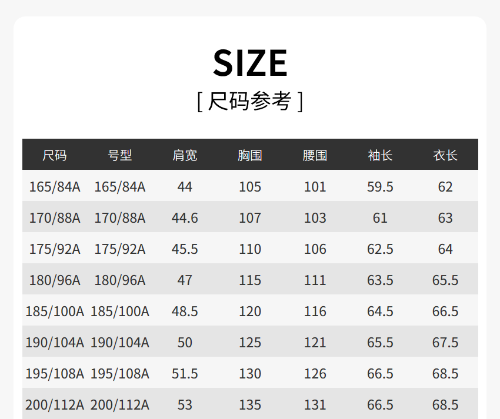Select the 号型 column header
The image size is (500, 419).
[120, 155]
